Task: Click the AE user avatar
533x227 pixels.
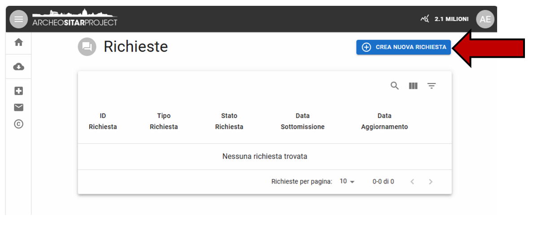Action: coord(485,19)
